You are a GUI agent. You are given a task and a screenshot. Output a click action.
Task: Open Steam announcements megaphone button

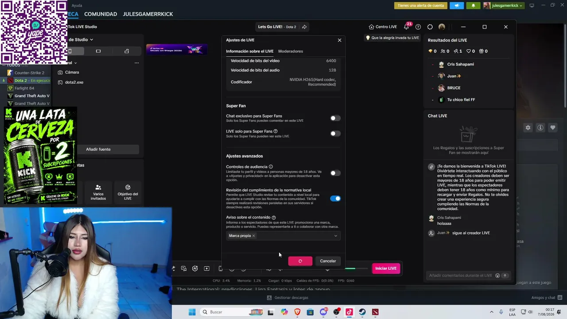pyautogui.click(x=457, y=5)
